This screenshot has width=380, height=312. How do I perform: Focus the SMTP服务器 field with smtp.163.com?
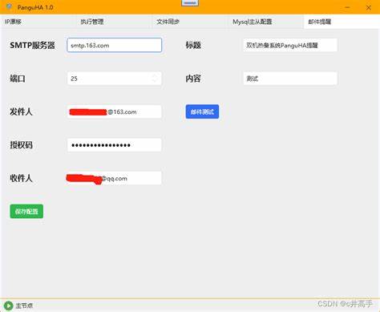point(115,45)
